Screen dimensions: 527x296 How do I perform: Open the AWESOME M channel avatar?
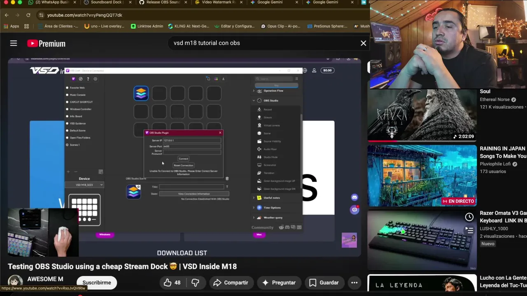tap(15, 281)
